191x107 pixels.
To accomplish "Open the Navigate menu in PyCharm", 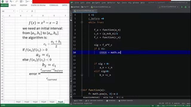I will click(96, 3).
